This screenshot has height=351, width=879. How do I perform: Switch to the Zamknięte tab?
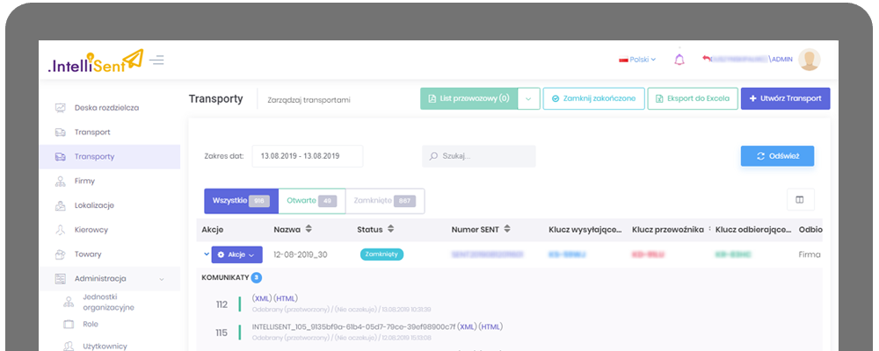point(384,201)
